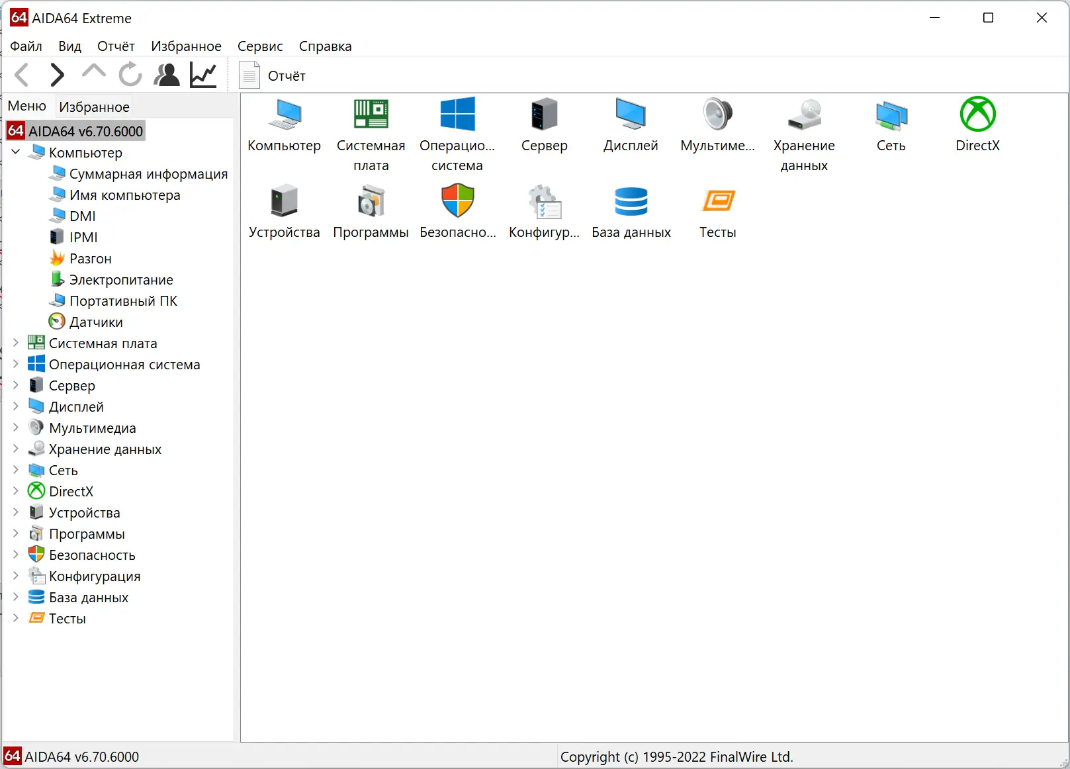Open the sensor graph toolbar icon
The image size is (1070, 769).
tap(202, 75)
